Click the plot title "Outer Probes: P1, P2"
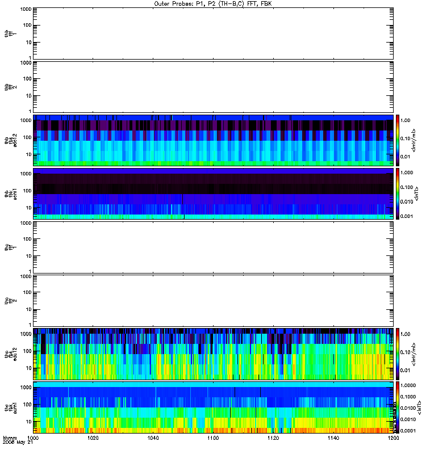Image resolution: width=426 pixels, height=454 pixels. click(213, 3)
